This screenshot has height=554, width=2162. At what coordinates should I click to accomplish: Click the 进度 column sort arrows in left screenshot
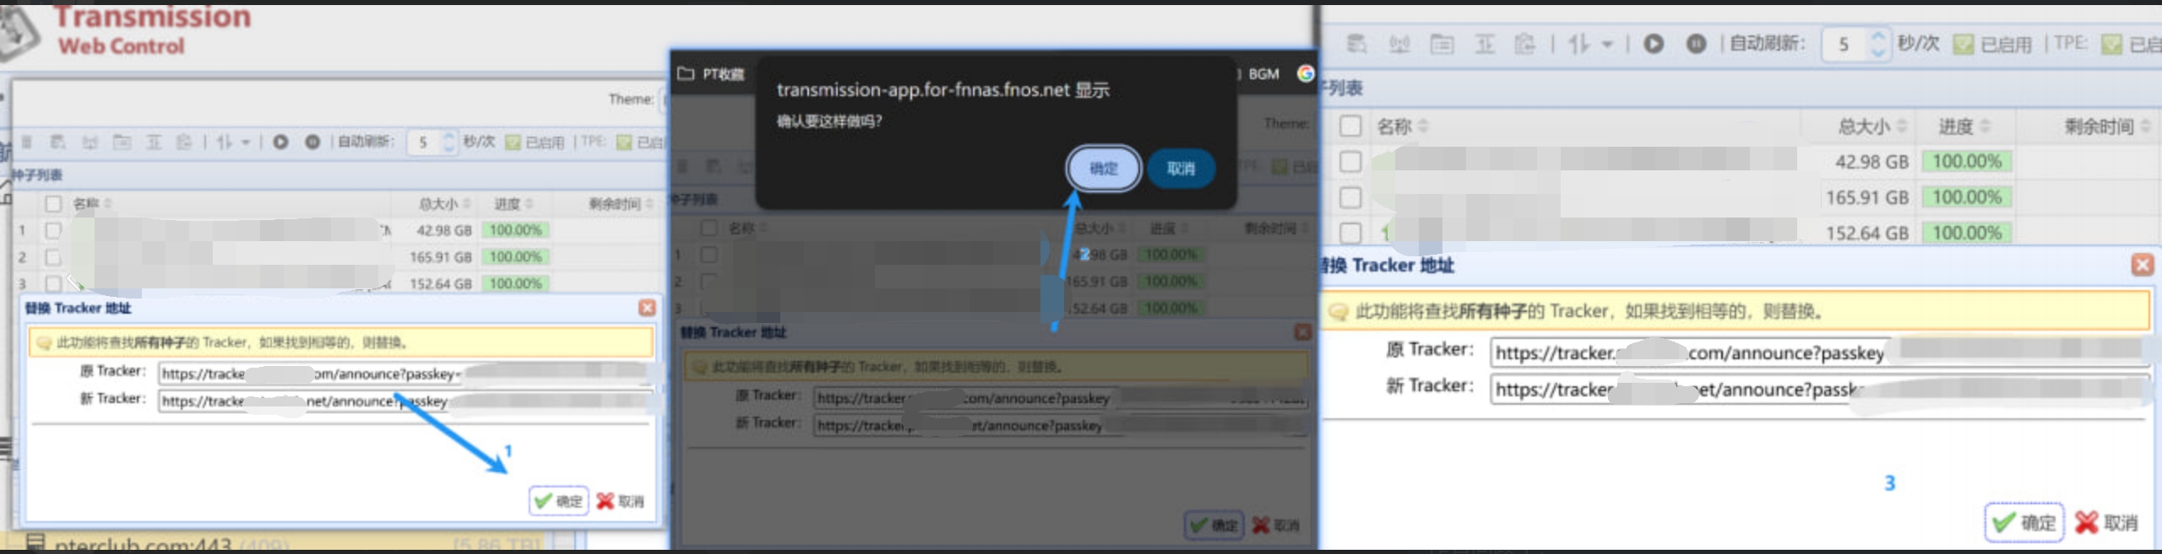click(529, 203)
